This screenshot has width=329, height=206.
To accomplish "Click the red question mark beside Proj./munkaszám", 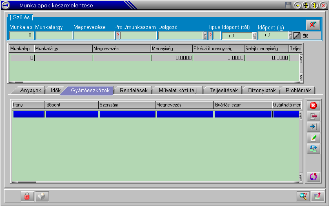I will click(x=118, y=35).
